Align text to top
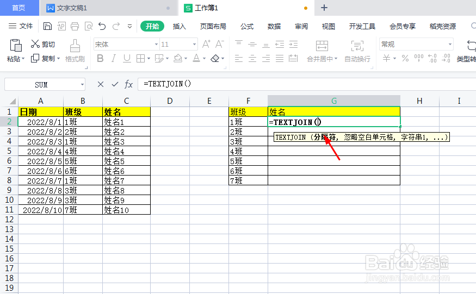The height and width of the screenshot is (294, 476). click(x=239, y=45)
